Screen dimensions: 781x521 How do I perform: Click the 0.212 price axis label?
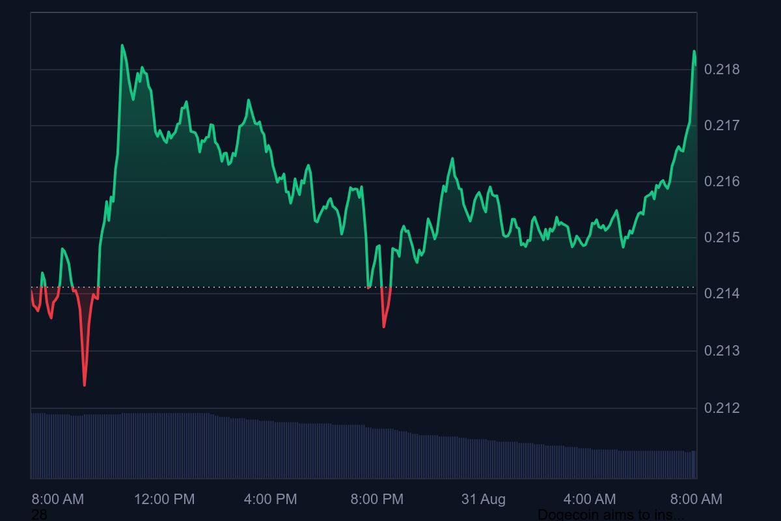click(x=722, y=408)
